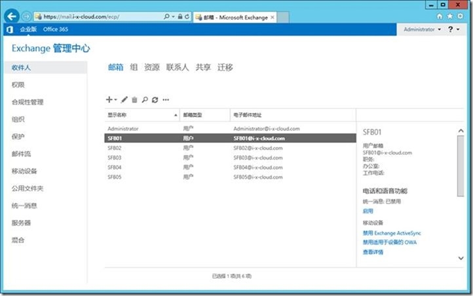Switch to 邮箱 tab

(116, 67)
